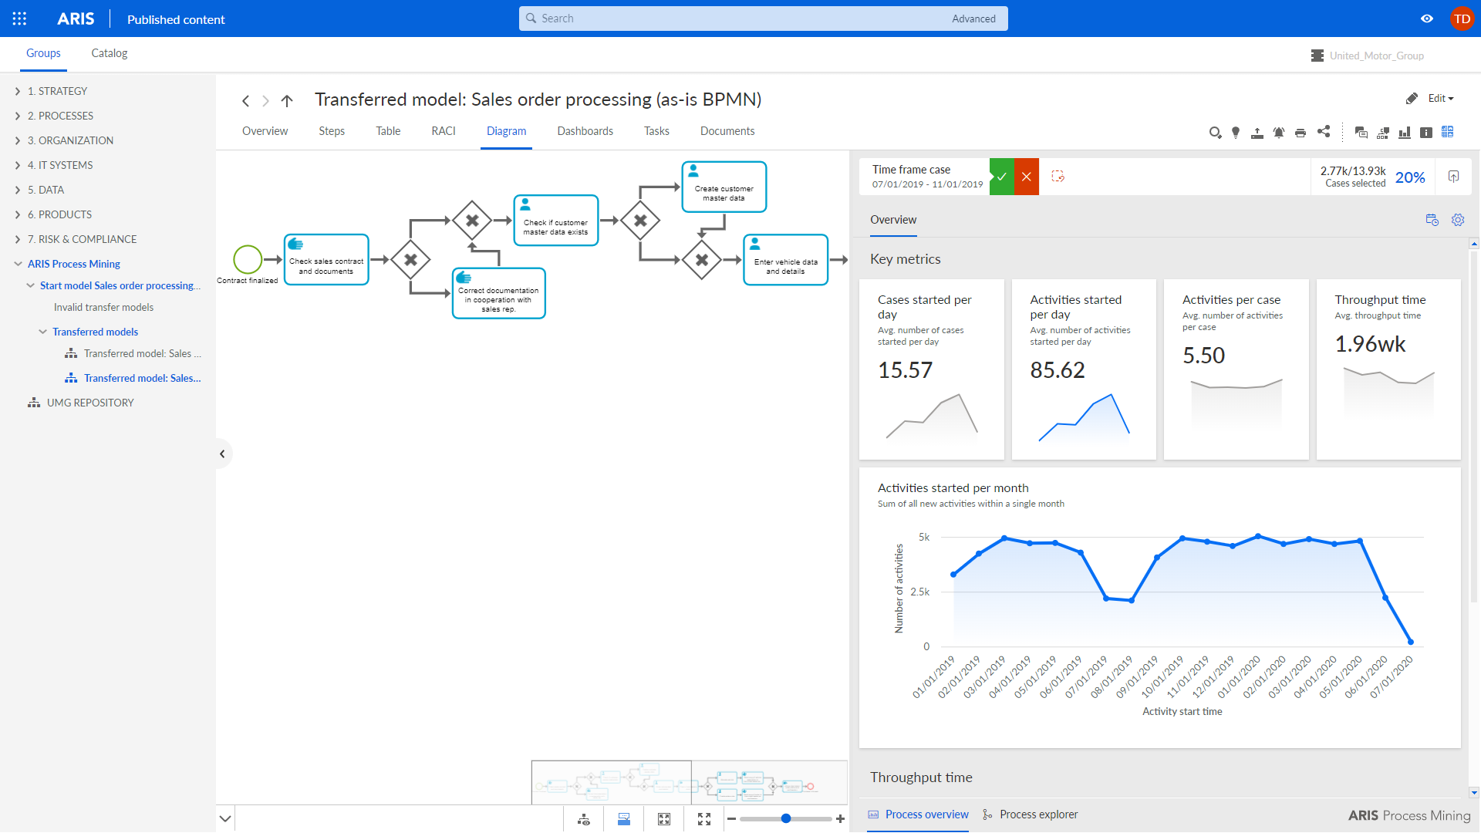Click the diagram minimap thumbnail
The image size is (1481, 833).
pos(689,782)
